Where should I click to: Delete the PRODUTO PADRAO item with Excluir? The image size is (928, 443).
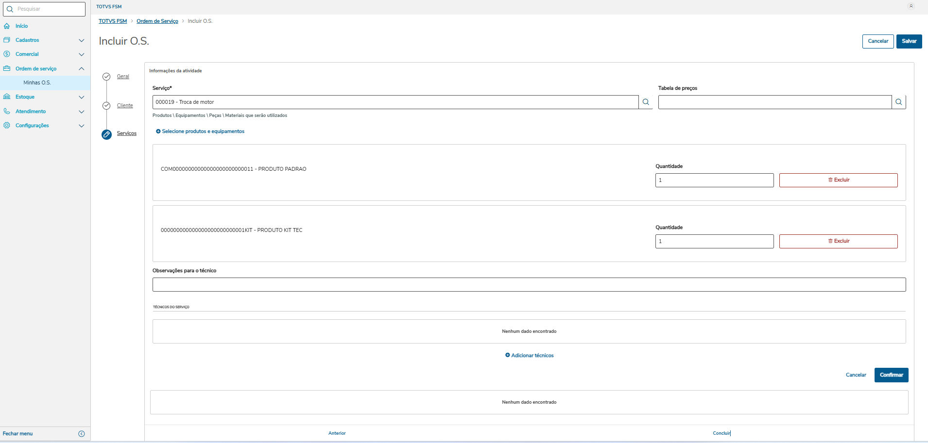pyautogui.click(x=838, y=180)
